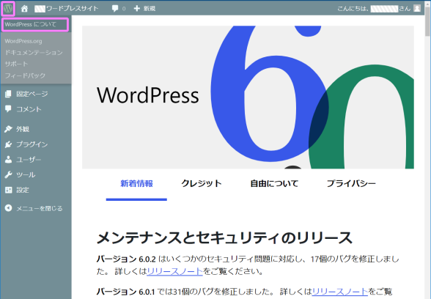Click the ユーザー user icon in sidebar
Screen dimensions: 431x299
coord(8,160)
